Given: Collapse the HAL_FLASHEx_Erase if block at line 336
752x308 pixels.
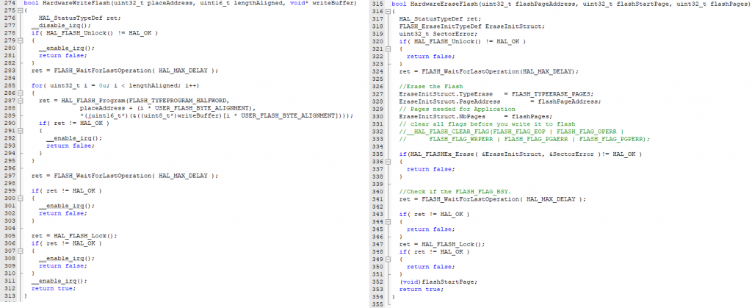Looking at the screenshot, I should point(388,162).
